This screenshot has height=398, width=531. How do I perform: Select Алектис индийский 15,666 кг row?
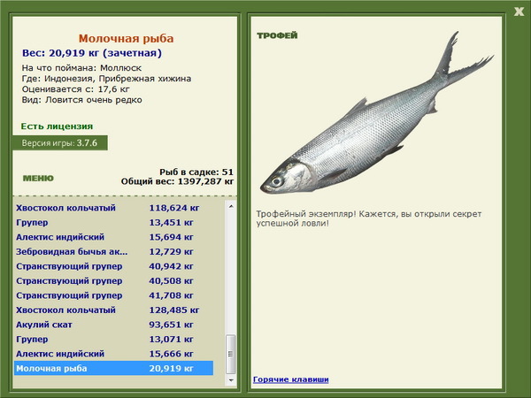click(x=113, y=354)
